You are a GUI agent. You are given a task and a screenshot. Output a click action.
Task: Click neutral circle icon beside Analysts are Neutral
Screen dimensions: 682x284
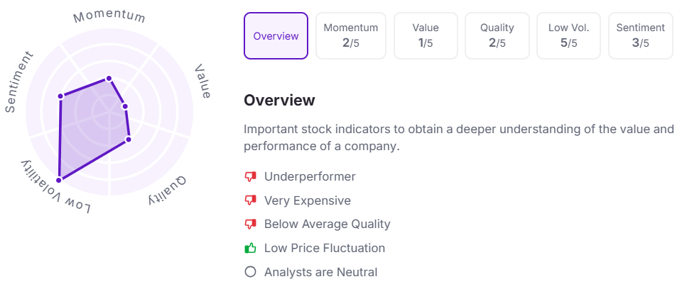click(249, 272)
